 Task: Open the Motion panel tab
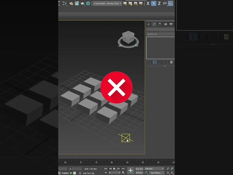(165, 24)
